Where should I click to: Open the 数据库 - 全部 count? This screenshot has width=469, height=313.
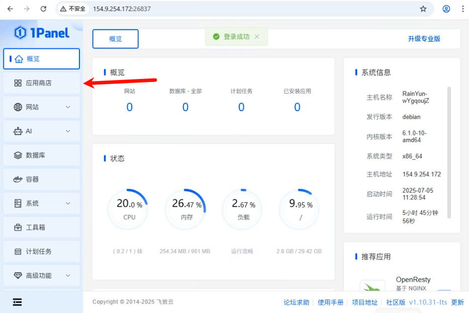(185, 107)
